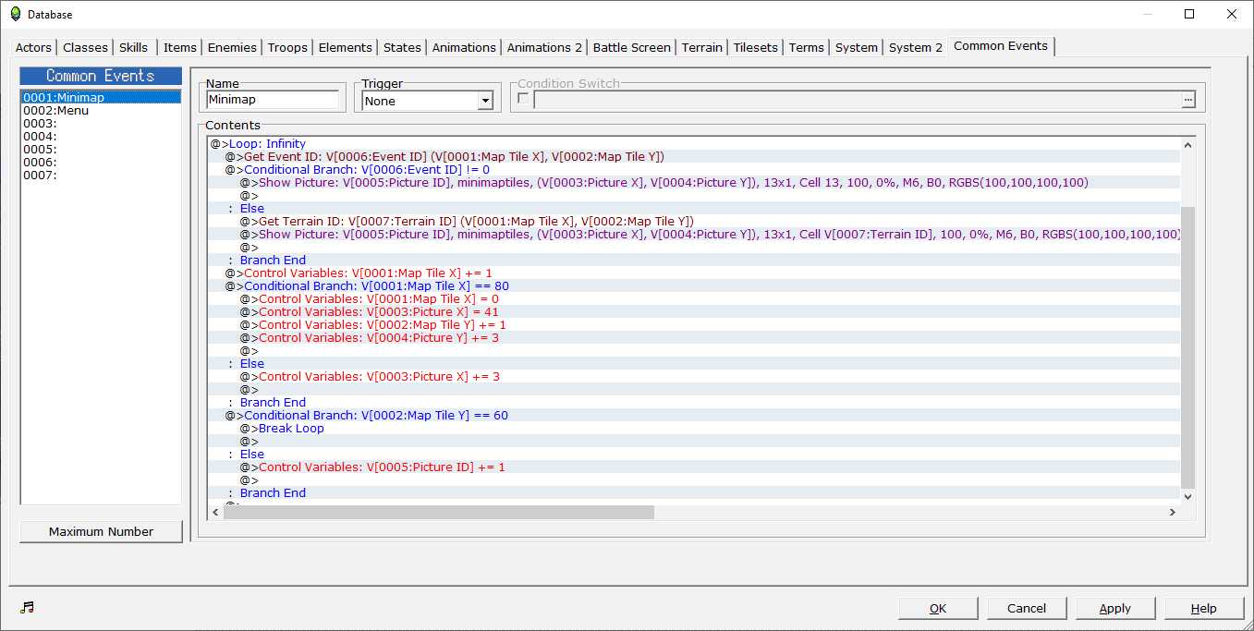Go to the Tilesets tab
The height and width of the screenshot is (631, 1254).
click(x=757, y=47)
